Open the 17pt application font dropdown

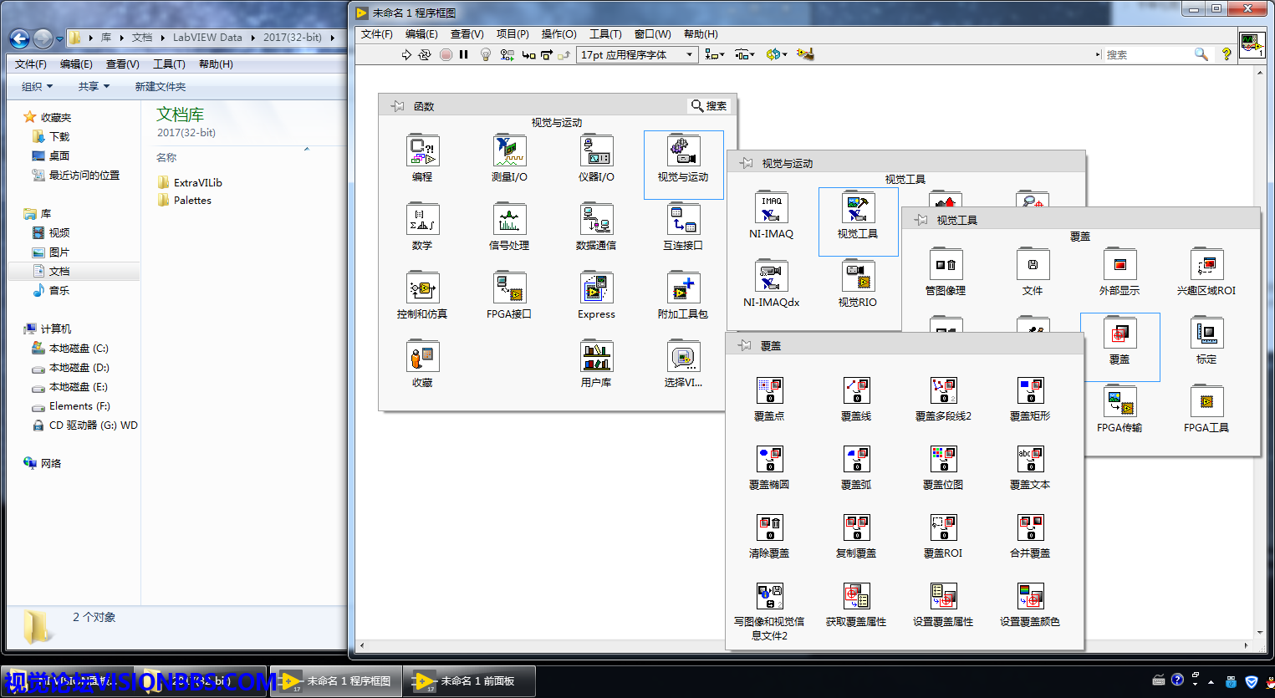637,54
